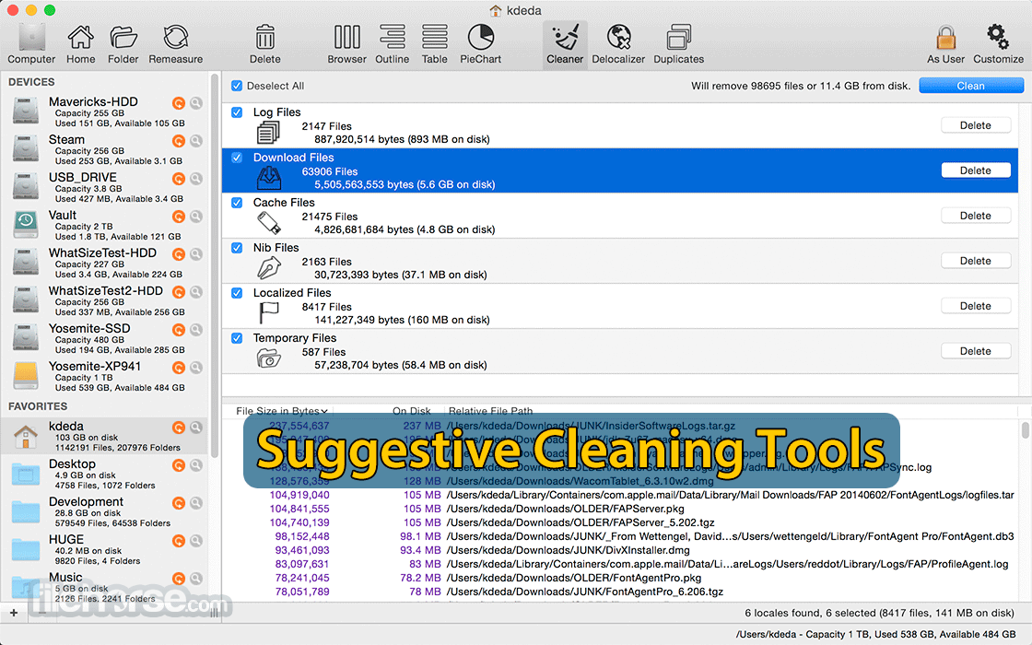Screen dimensions: 1032x645
Task: Open the Cleaner tool
Action: tap(565, 44)
